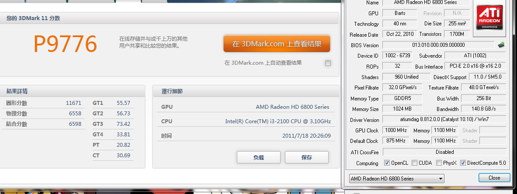The width and height of the screenshot is (517, 194).
Task: Toggle the CUDA checkbox
Action: 415,163
